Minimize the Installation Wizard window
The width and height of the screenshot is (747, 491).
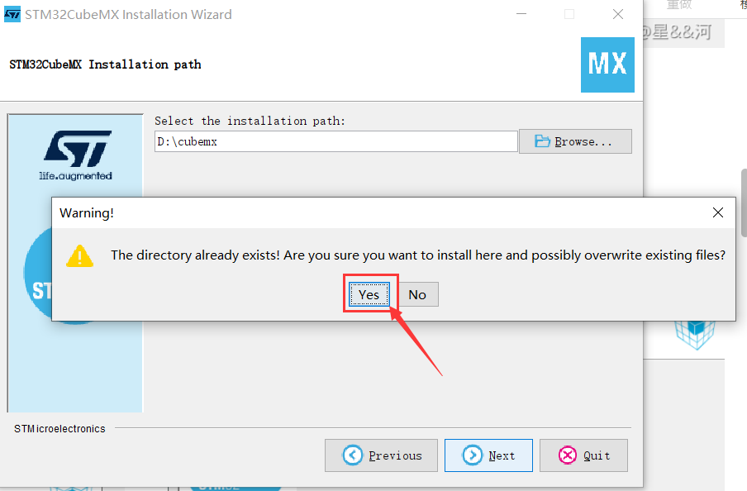click(521, 14)
